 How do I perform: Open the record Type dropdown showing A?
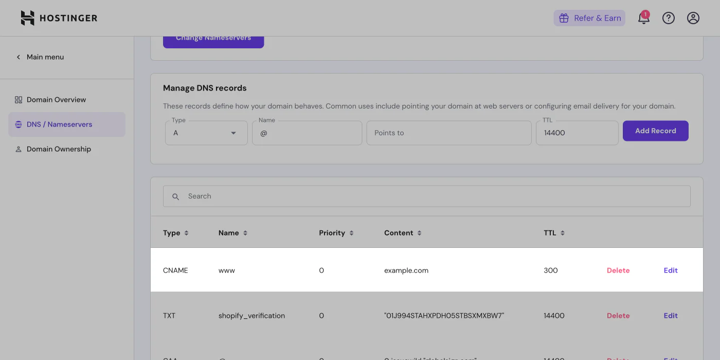point(206,133)
